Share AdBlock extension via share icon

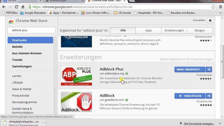209,96
